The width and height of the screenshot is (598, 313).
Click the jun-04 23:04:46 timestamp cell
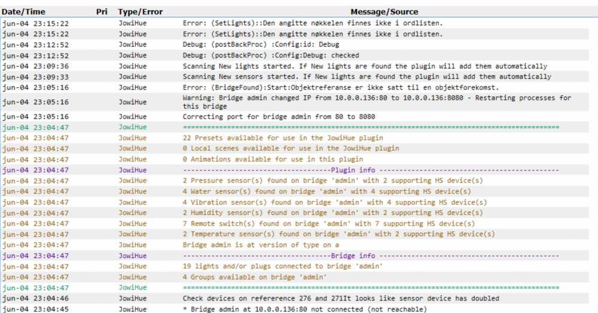(x=35, y=298)
